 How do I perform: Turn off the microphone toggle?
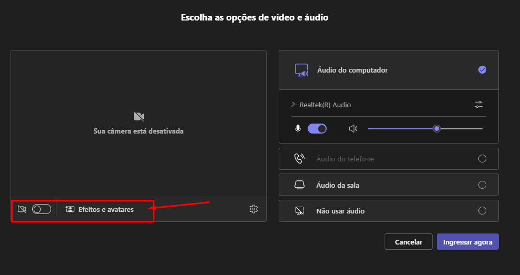pos(317,128)
